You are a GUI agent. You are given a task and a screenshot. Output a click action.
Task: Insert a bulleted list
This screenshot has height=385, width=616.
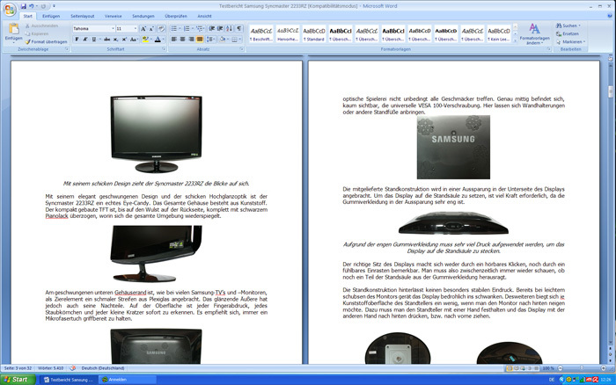(x=174, y=29)
